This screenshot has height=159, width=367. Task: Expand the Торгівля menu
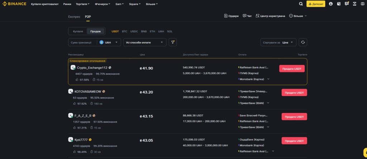click(x=83, y=4)
